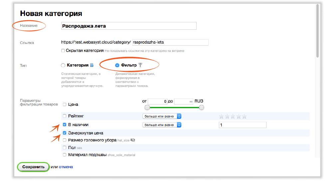Toggle the Цена filter checkbox
This screenshot has height=183, width=336.
click(x=65, y=104)
